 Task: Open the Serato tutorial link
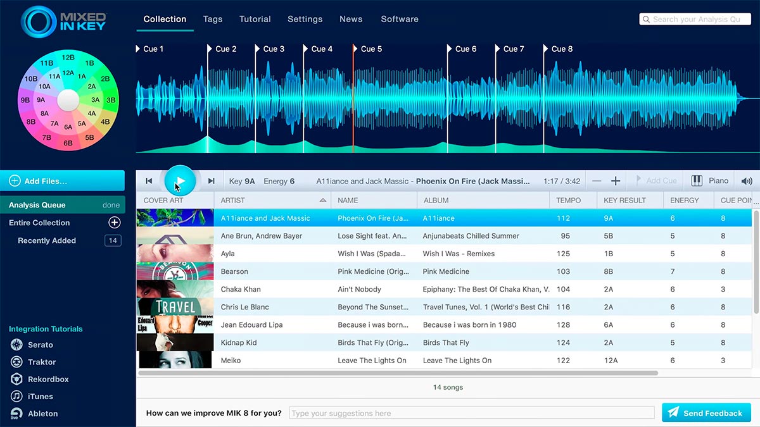pyautogui.click(x=41, y=345)
